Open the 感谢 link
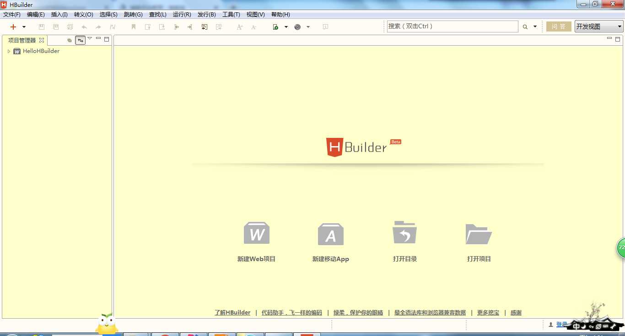This screenshot has height=336, width=625. [x=516, y=313]
